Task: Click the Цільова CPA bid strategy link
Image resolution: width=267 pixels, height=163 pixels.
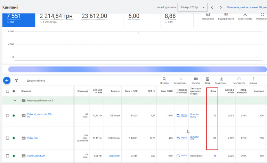Action: pos(194,138)
